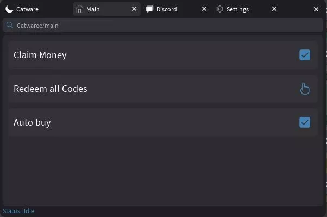327x217 pixels.
Task: Focus the Catwaree/main search field
Action: 163,25
